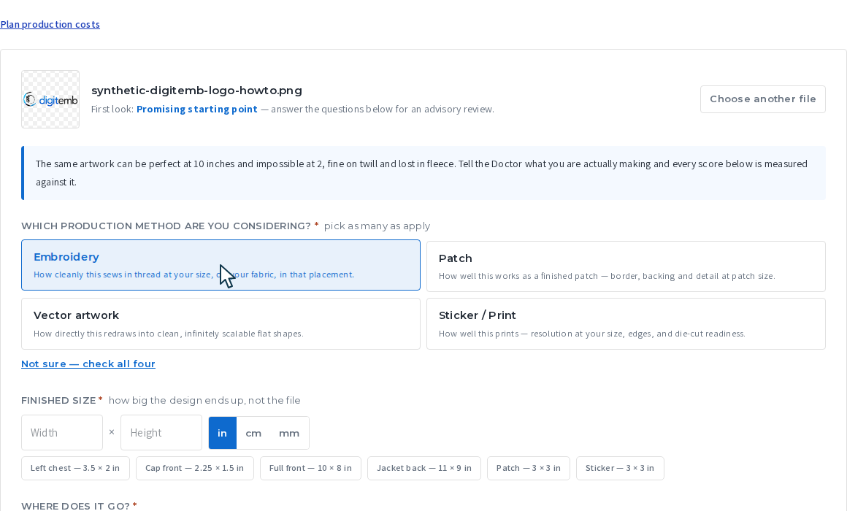Switch units to cm
The width and height of the screenshot is (847, 511).
253,433
